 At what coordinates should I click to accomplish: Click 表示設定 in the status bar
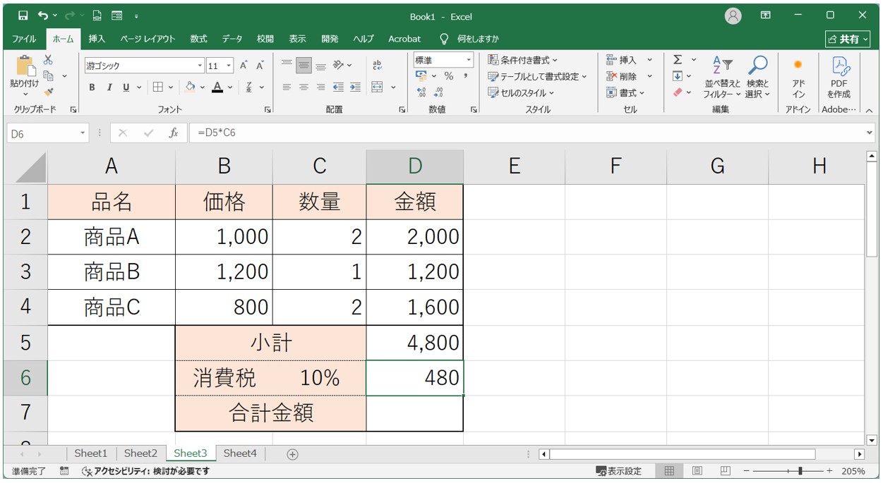coord(618,471)
